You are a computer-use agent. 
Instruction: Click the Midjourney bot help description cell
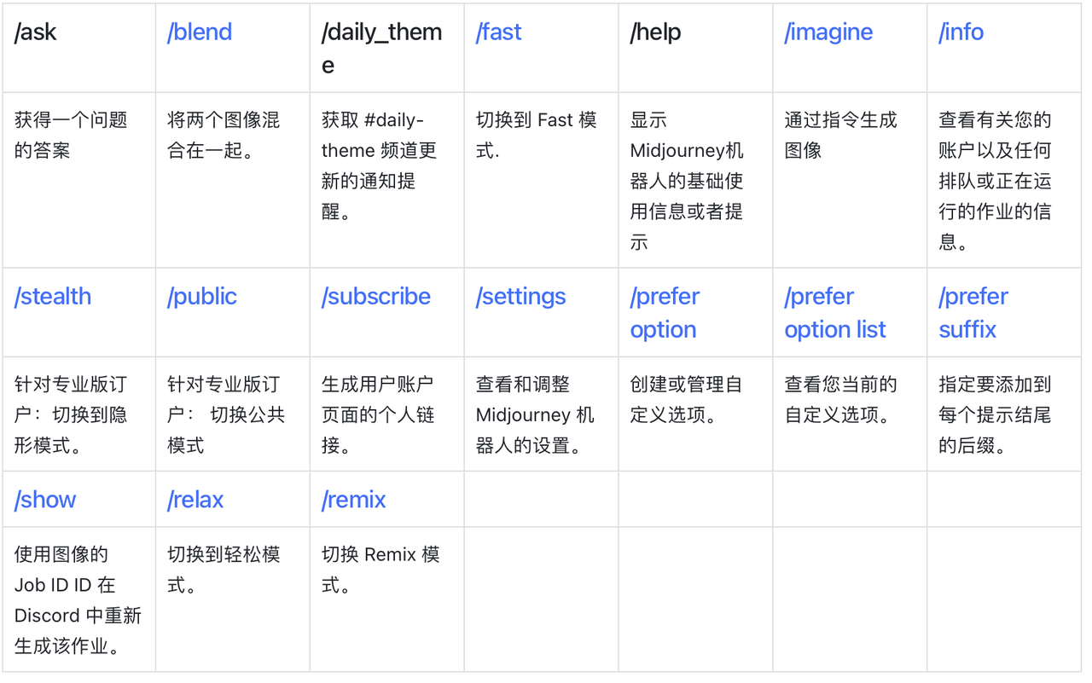[x=696, y=180]
